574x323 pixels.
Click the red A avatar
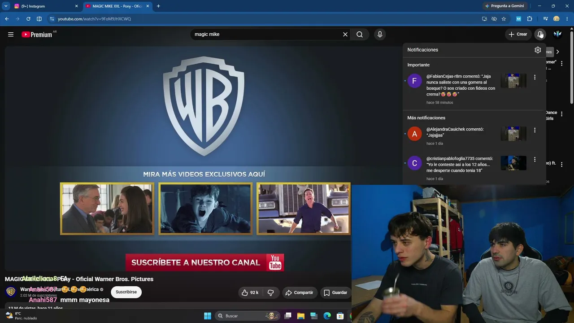pyautogui.click(x=414, y=134)
